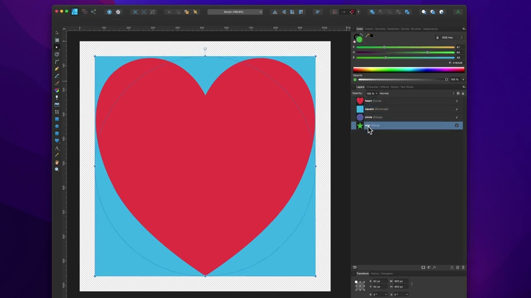Viewport: 531px width, 298px height.
Task: Open the History tab
Action: pyautogui.click(x=375, y=274)
